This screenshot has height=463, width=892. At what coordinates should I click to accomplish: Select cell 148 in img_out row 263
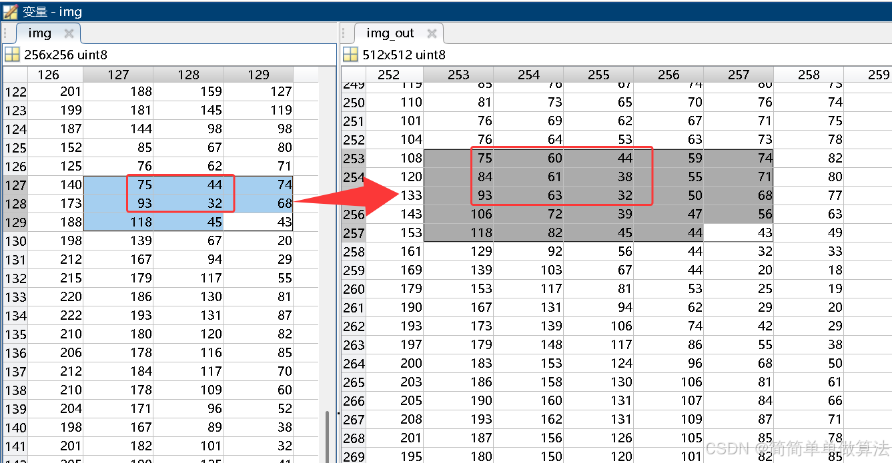(x=528, y=344)
